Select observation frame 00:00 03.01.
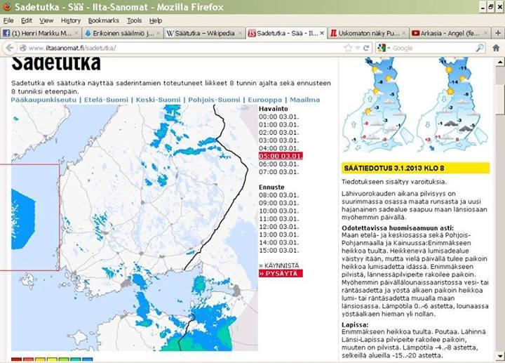Screen dimensions: 505x363 click(279, 117)
